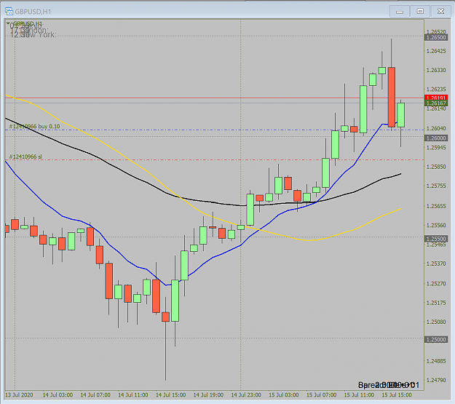Click the 14 Jul 19:00 time axis label

[209, 395]
